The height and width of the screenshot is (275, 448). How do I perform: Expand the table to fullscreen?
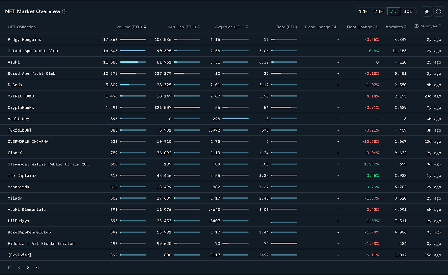(438, 11)
